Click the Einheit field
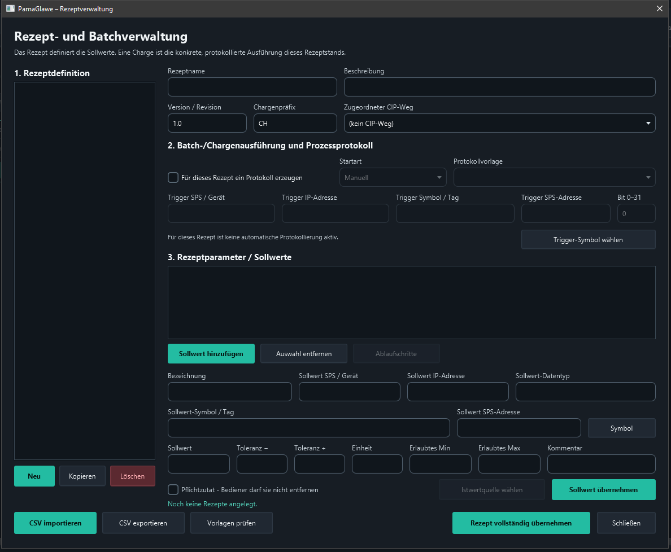 (377, 464)
